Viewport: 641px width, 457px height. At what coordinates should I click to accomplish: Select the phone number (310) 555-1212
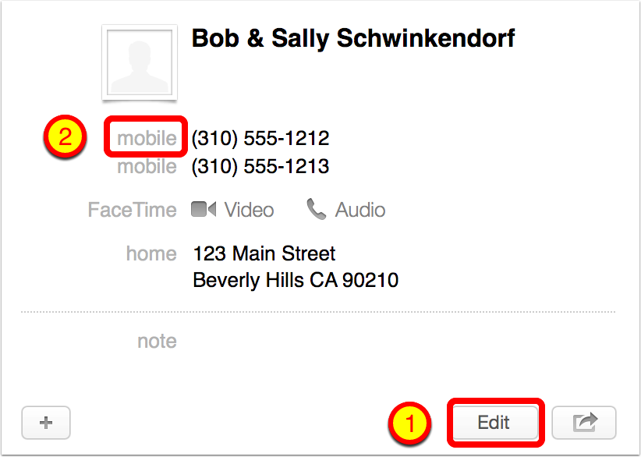point(260,139)
